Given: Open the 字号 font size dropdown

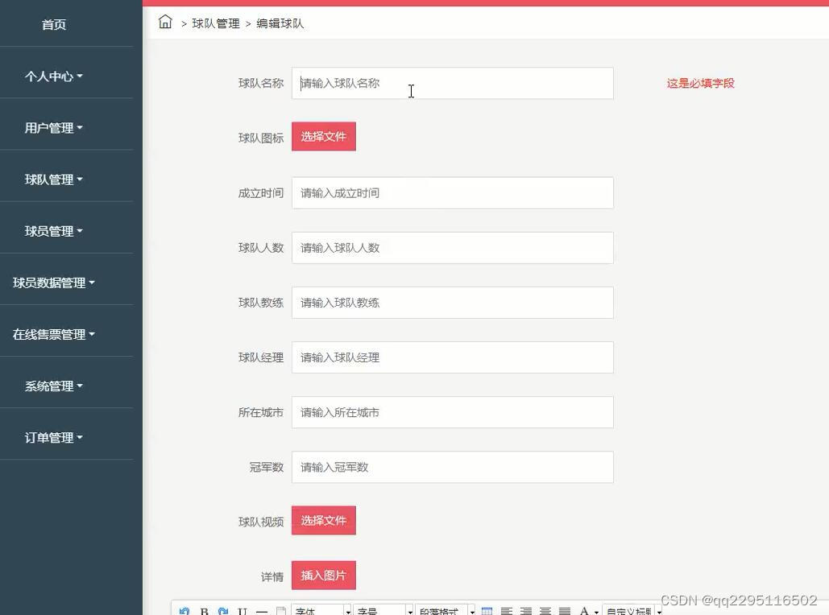Looking at the screenshot, I should (x=383, y=610).
